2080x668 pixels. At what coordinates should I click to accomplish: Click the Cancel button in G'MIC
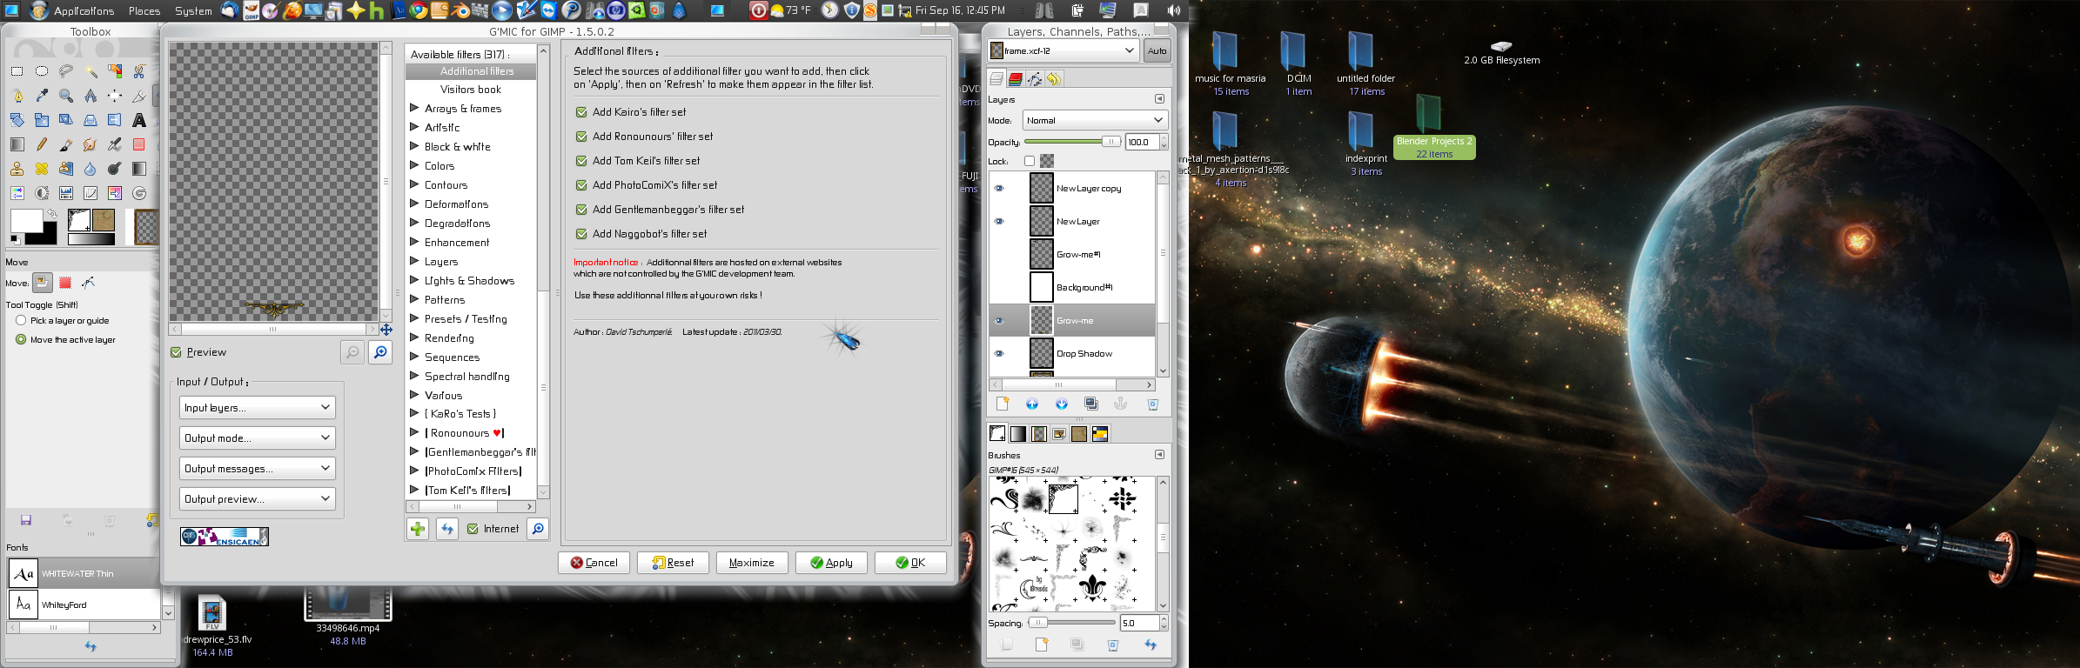tap(594, 563)
